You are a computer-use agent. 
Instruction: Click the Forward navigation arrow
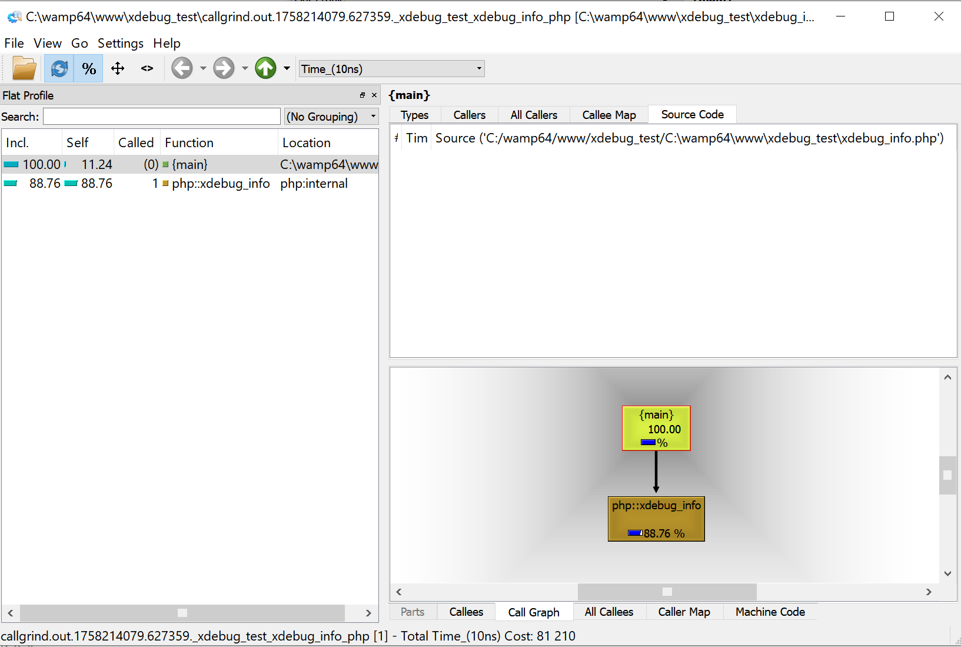pos(224,68)
